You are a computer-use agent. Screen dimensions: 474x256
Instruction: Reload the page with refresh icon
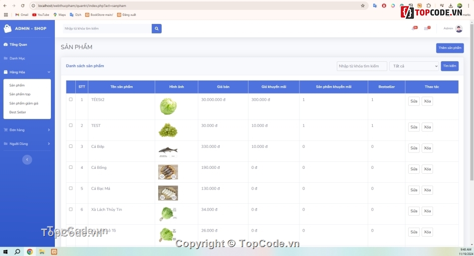22,5
